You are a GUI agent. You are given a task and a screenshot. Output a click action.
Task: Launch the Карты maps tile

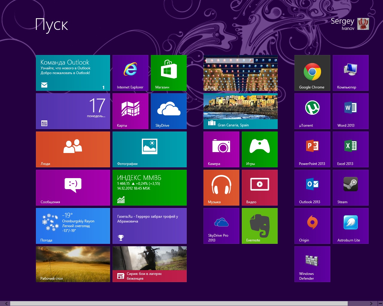(130, 111)
